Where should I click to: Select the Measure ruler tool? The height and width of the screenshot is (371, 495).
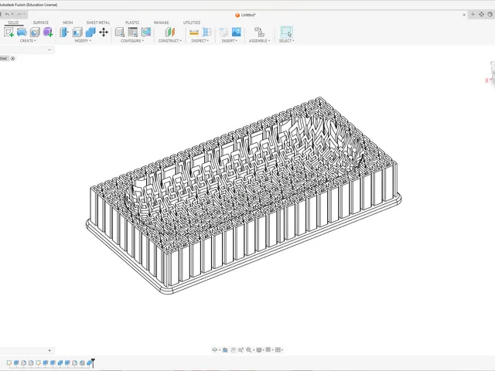194,32
